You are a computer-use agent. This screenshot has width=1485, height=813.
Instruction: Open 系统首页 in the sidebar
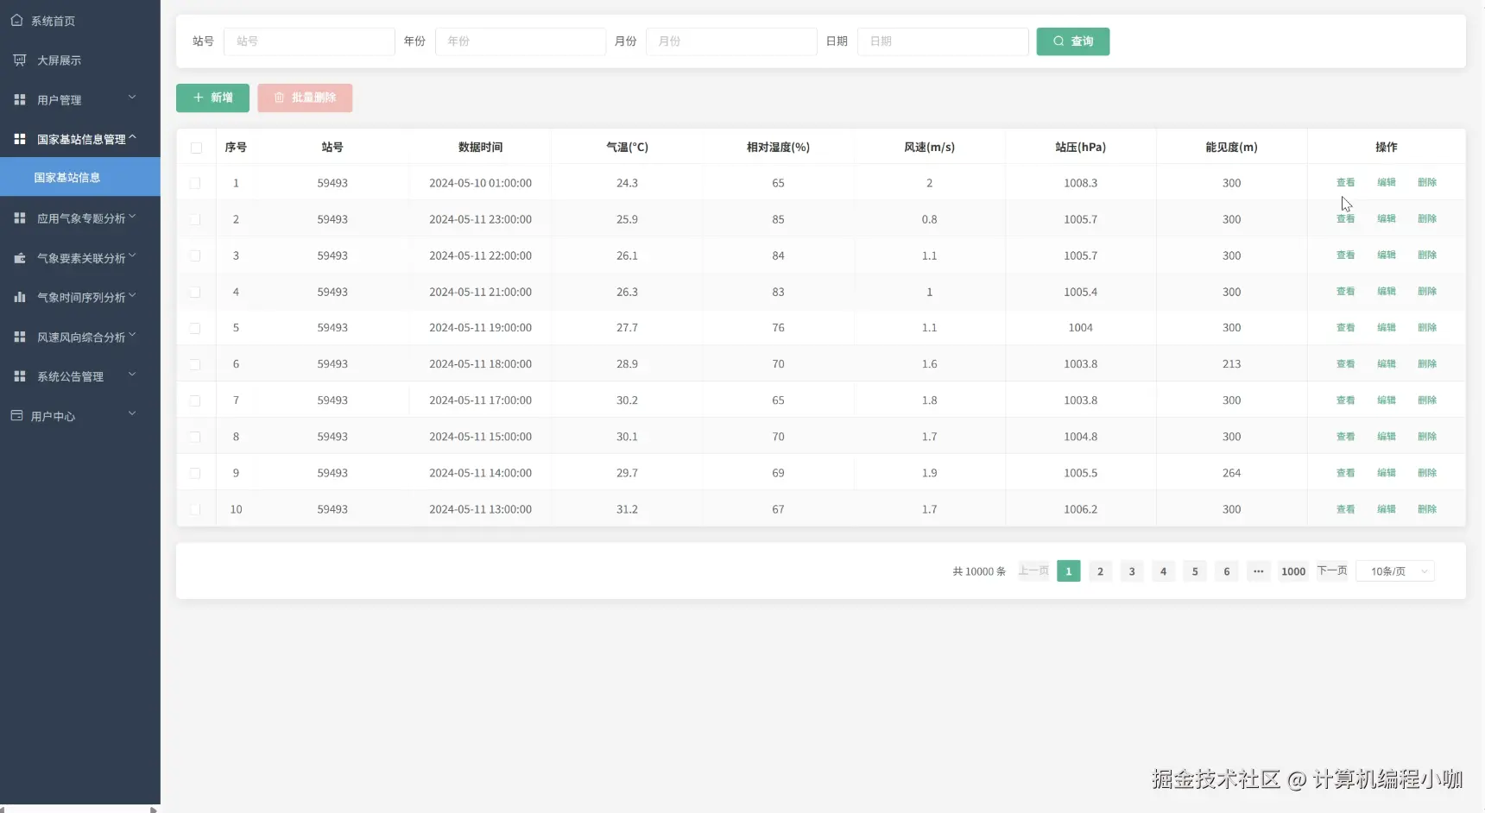pyautogui.click(x=54, y=21)
